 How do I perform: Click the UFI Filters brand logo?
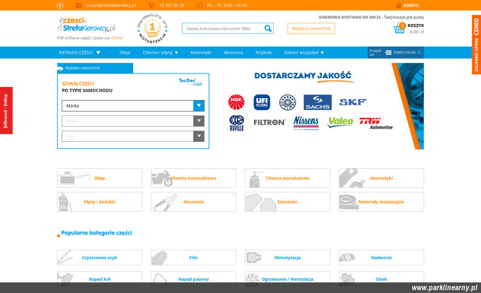(x=262, y=102)
